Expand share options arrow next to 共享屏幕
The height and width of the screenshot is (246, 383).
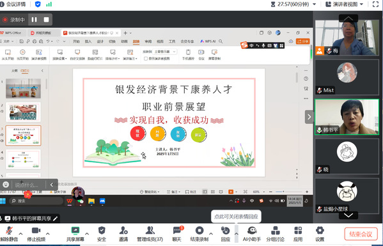[x=87, y=234]
